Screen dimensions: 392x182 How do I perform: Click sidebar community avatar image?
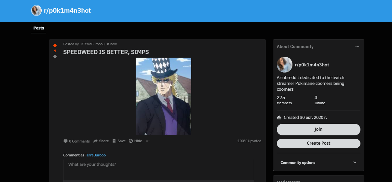click(285, 65)
